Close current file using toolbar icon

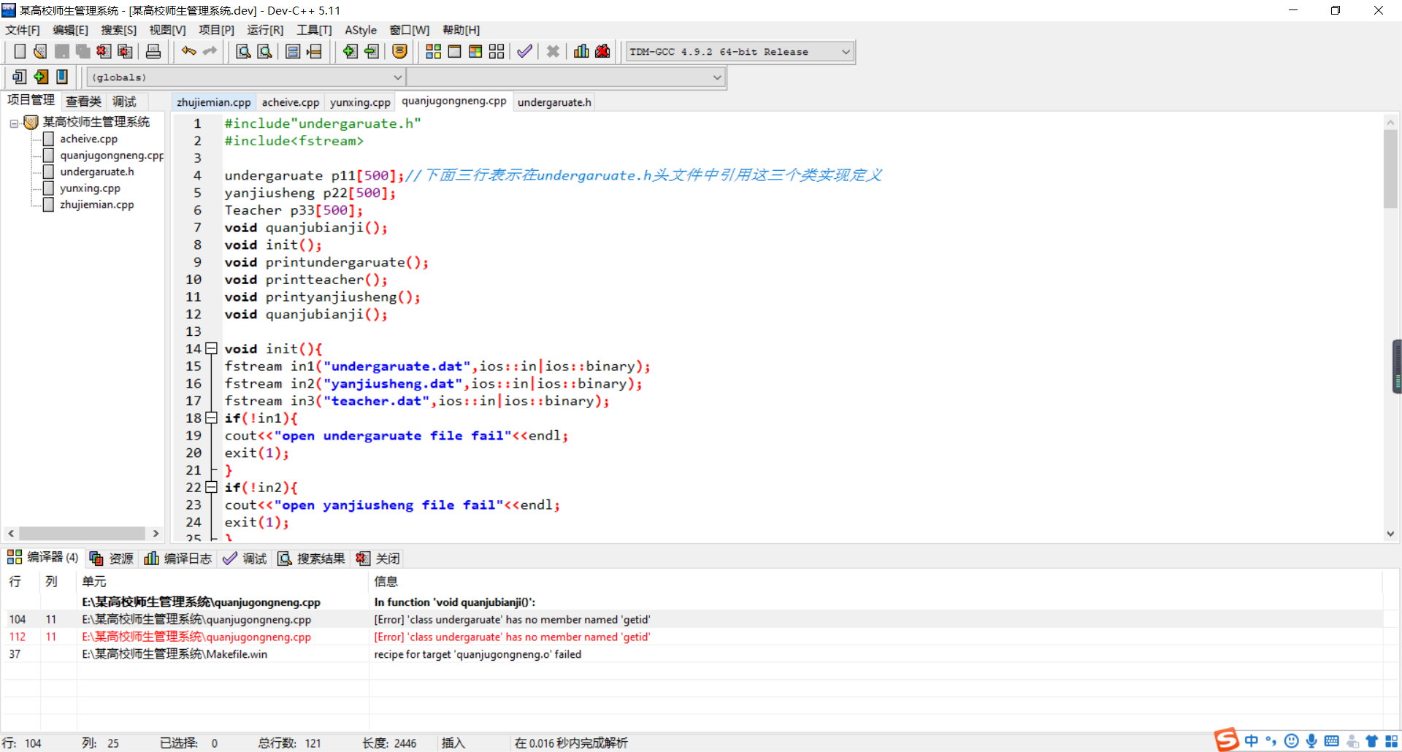pos(104,51)
